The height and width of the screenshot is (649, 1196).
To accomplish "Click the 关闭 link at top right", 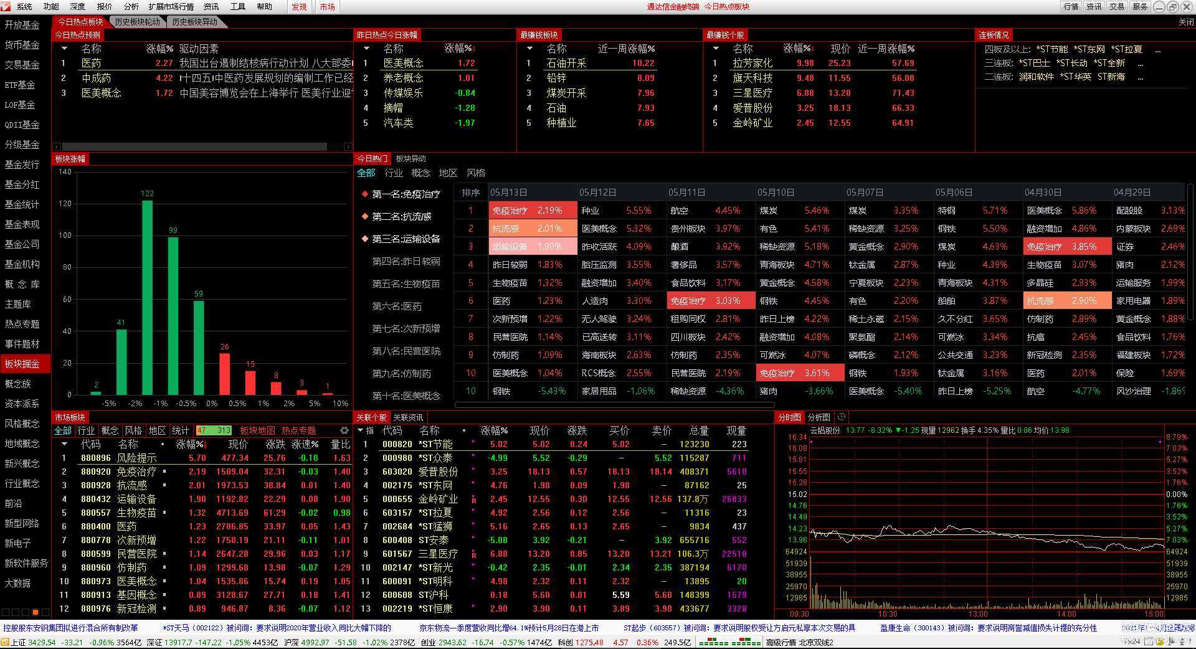I will pyautogui.click(x=1185, y=22).
